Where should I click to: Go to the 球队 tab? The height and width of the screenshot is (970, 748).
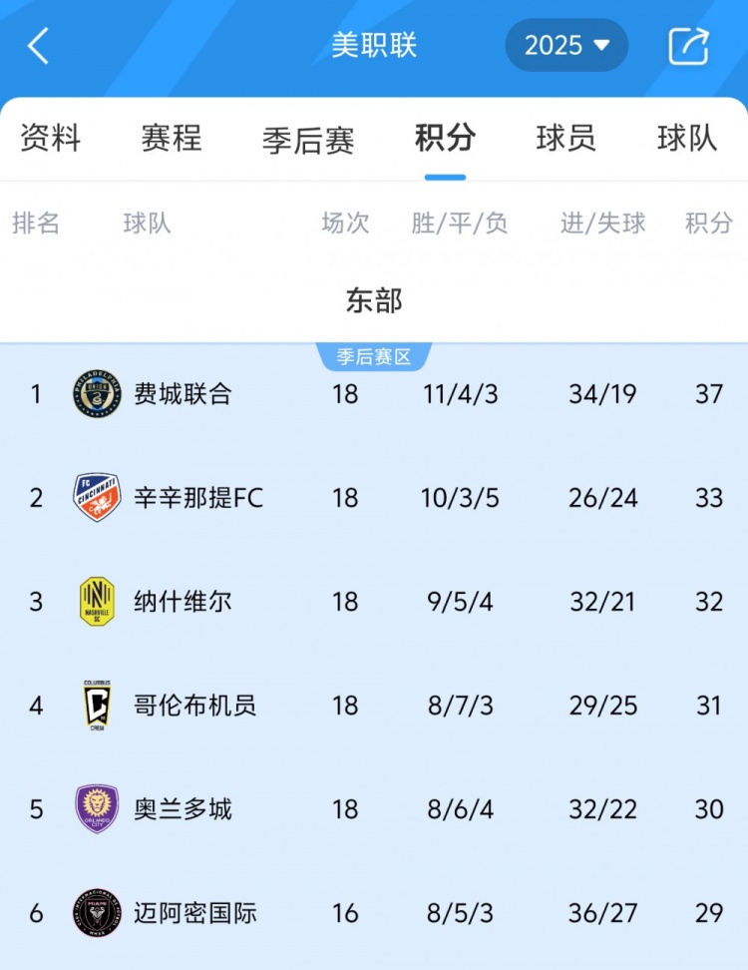coord(687,138)
